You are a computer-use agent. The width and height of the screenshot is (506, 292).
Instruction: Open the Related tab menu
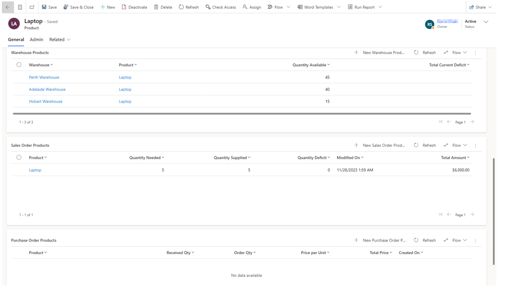click(x=60, y=39)
